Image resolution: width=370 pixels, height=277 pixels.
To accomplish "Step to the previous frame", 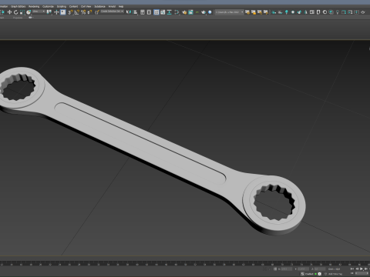I will click(x=357, y=269).
